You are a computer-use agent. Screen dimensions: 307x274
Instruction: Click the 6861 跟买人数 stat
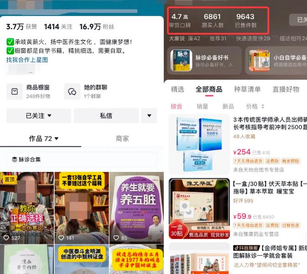coord(213,21)
